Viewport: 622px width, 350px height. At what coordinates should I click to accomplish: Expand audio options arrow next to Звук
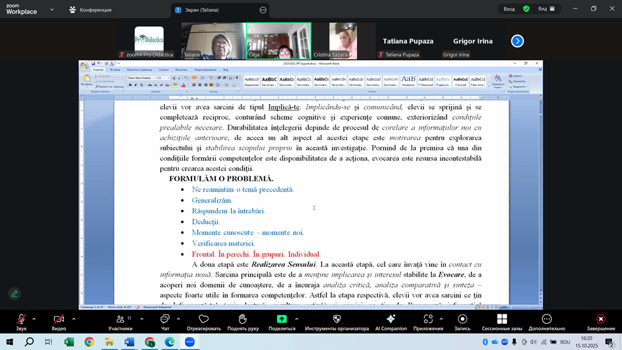pyautogui.click(x=34, y=319)
